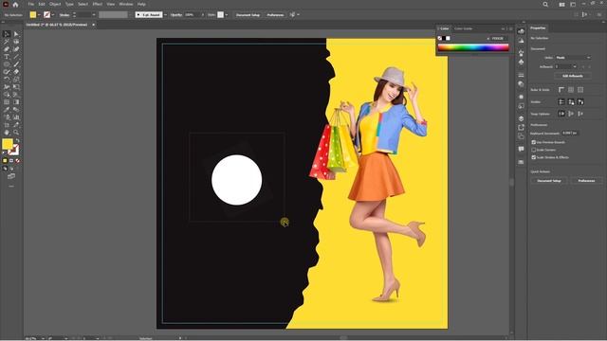Select the Line Segment tool
Viewport: 607px width, 341px height.
point(16,57)
